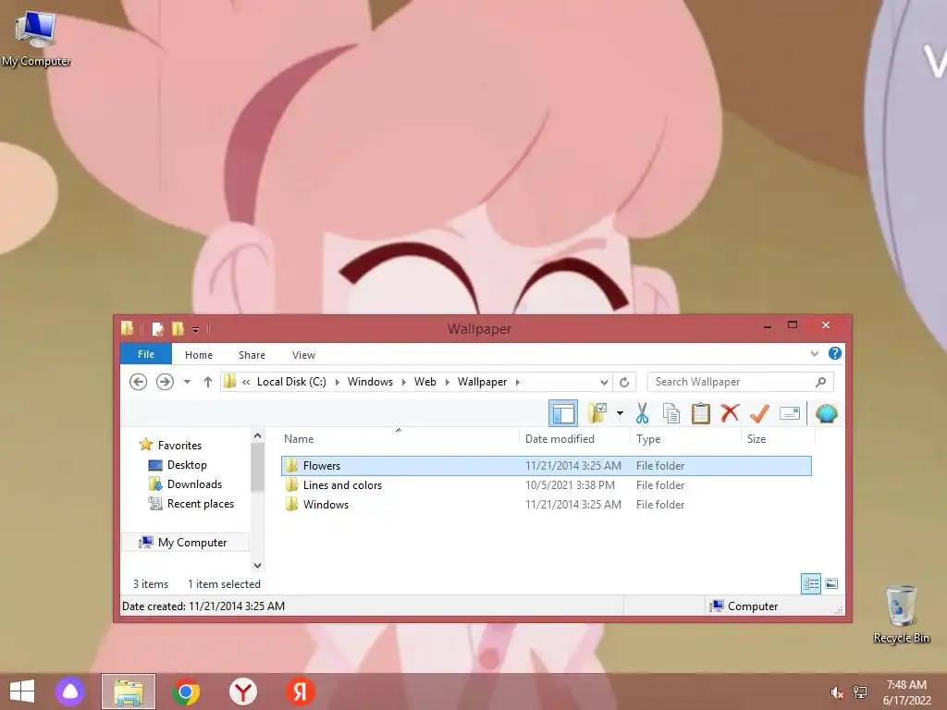Select Favorites in the navigation pane

coord(179,445)
